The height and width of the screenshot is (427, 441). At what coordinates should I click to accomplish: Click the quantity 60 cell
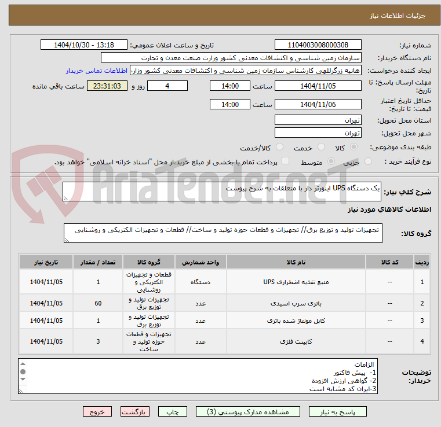(x=98, y=303)
